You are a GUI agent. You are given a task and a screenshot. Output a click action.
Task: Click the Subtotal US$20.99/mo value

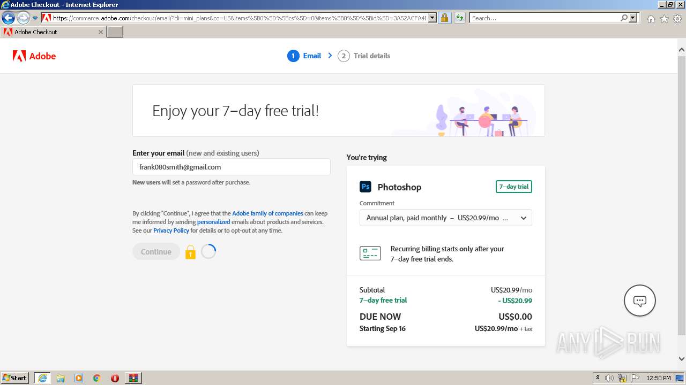(x=511, y=290)
